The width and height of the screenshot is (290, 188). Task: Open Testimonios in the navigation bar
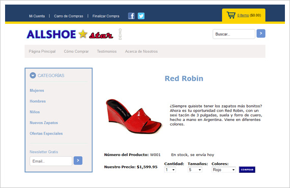coord(107,51)
